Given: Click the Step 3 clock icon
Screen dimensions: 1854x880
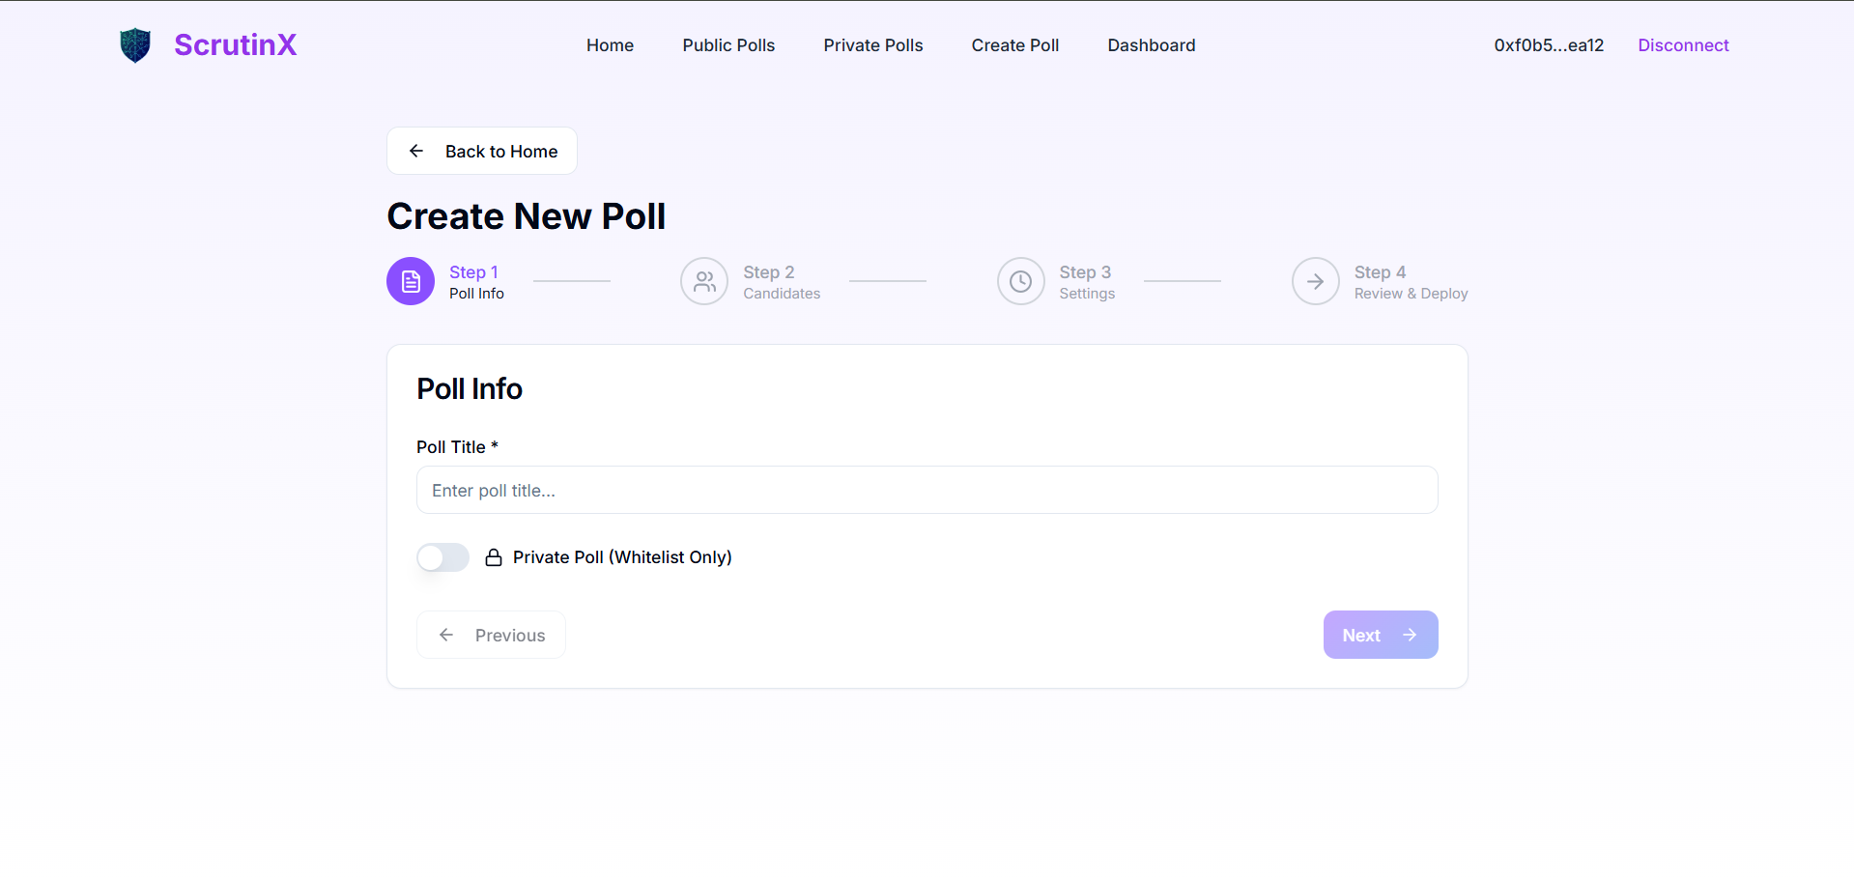Looking at the screenshot, I should click(x=1020, y=281).
